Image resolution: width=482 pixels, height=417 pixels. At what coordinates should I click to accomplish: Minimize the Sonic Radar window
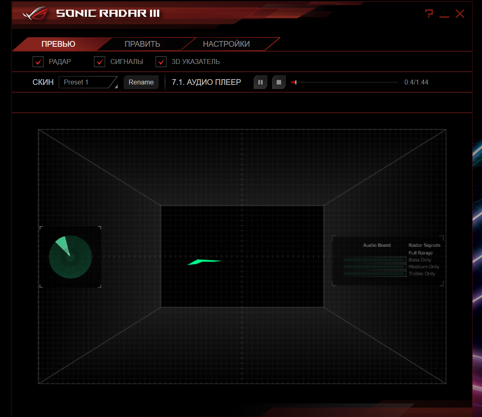(444, 15)
